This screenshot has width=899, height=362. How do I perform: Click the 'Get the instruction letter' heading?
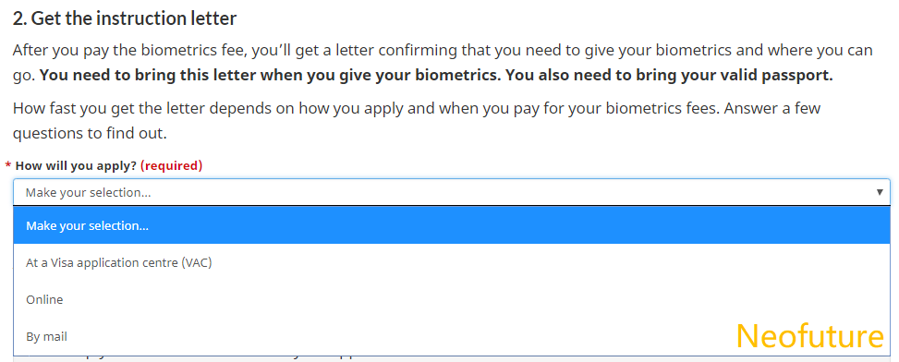133,18
